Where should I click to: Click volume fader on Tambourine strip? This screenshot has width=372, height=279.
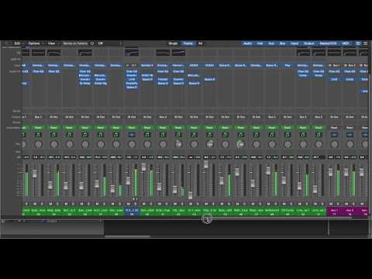(x=268, y=170)
